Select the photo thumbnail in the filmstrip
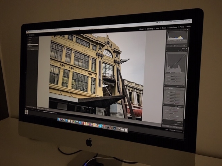This screenshot has width=222, height=166. coord(27,112)
